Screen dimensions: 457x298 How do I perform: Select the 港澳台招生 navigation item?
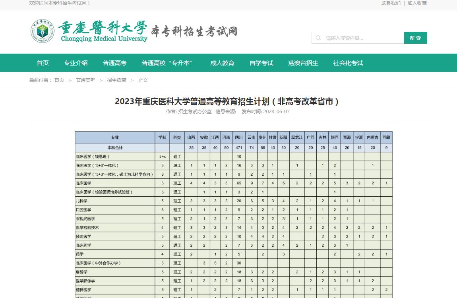303,63
